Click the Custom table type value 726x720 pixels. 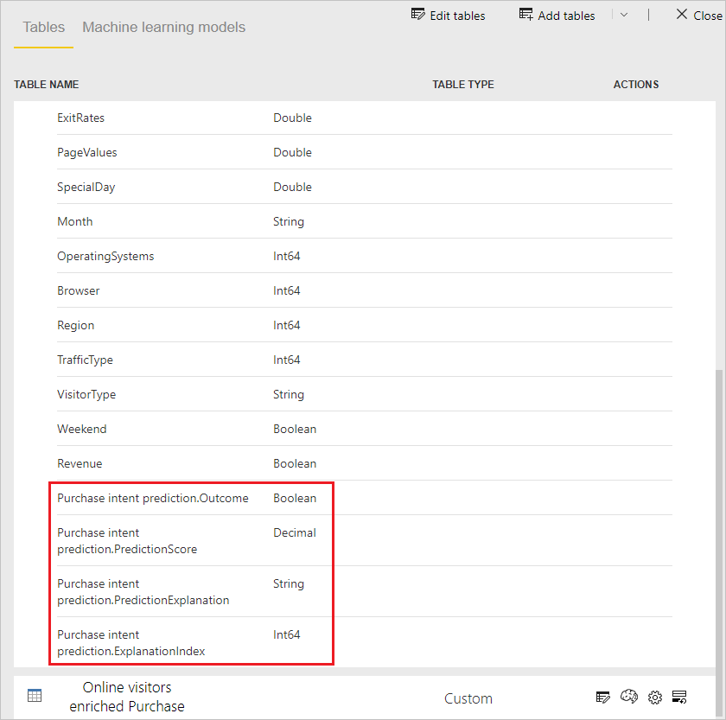coord(468,698)
